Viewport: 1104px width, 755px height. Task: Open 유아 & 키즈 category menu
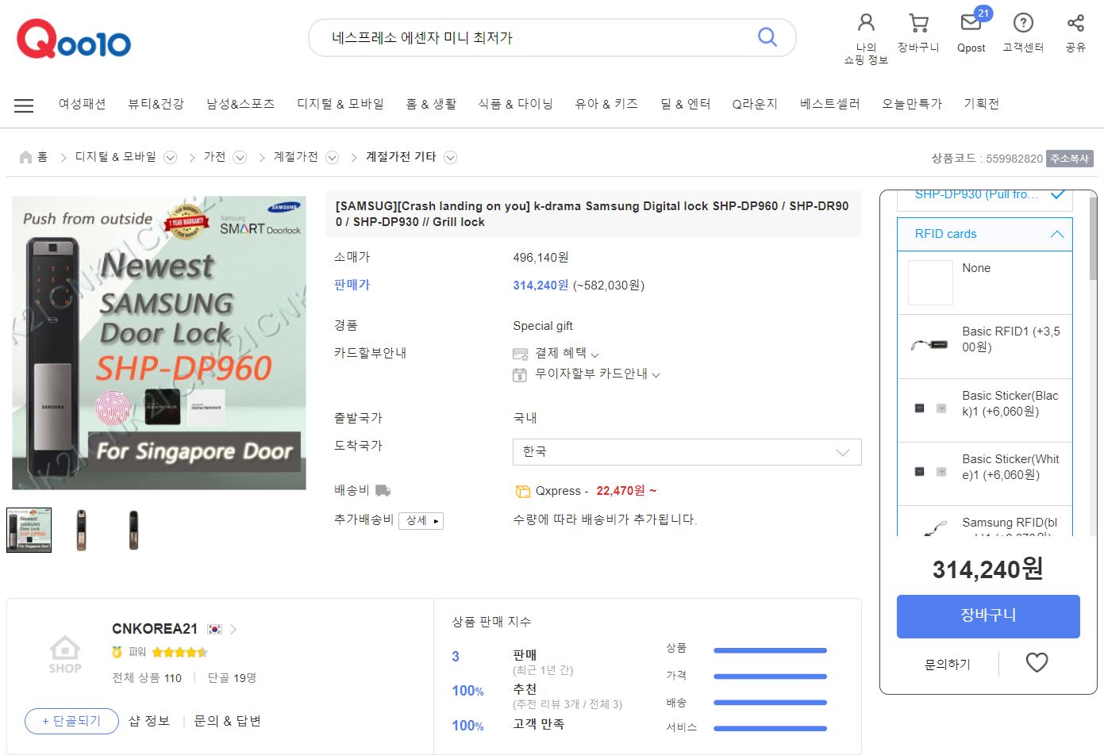coord(606,104)
